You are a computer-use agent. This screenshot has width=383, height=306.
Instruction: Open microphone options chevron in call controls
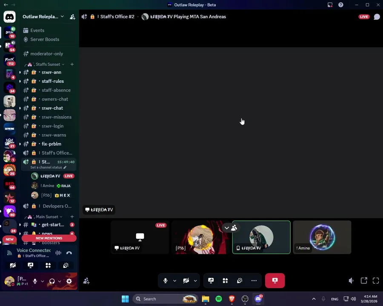pyautogui.click(x=174, y=280)
